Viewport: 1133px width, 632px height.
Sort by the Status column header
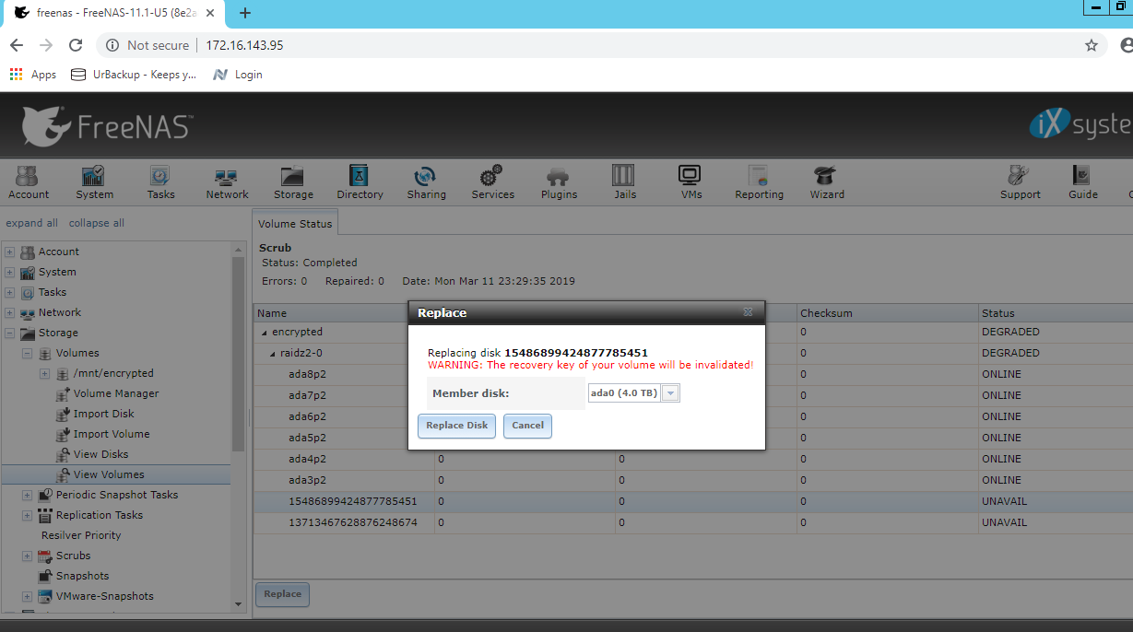[x=1055, y=313]
